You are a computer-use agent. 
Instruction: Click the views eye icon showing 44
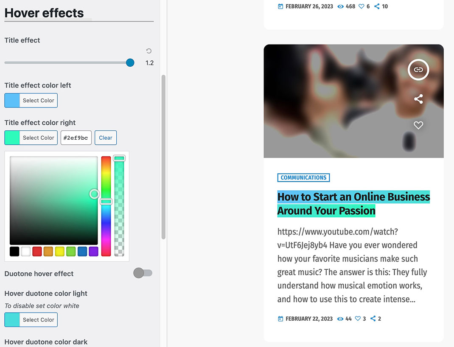(x=340, y=319)
